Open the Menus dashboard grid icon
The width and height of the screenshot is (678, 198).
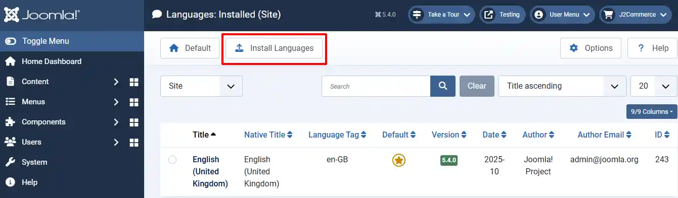click(x=134, y=102)
